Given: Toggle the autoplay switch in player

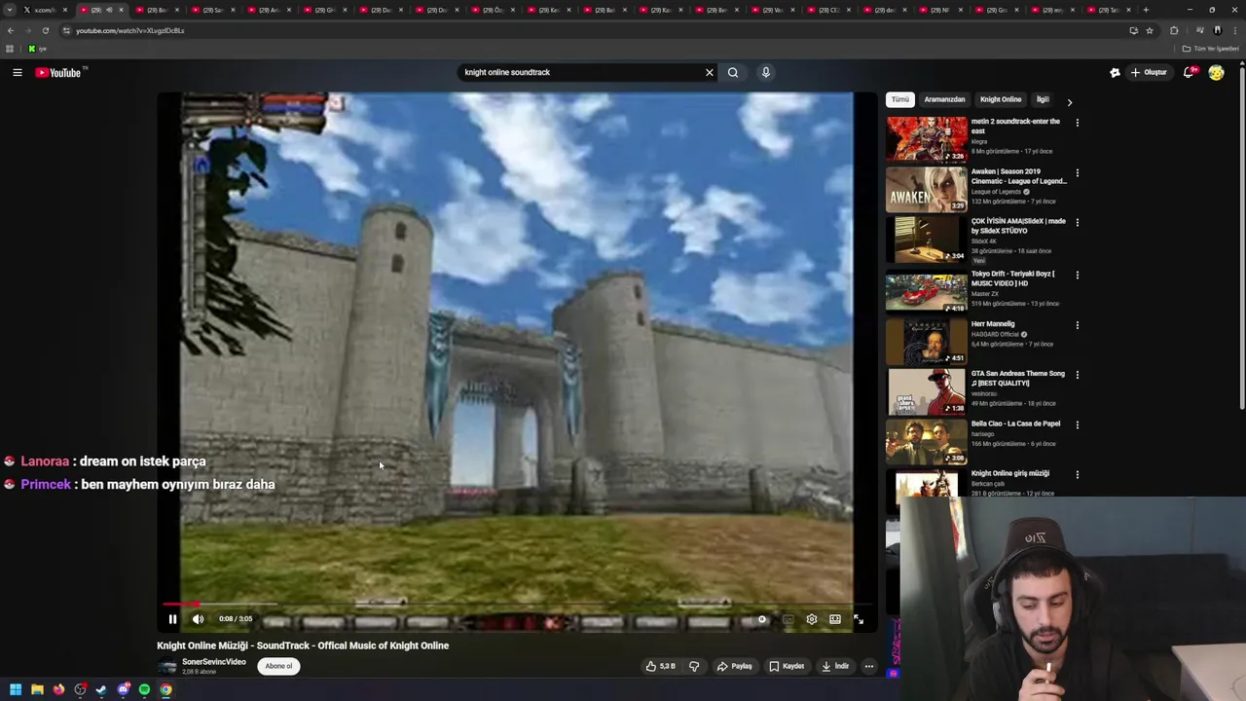Looking at the screenshot, I should tap(761, 619).
